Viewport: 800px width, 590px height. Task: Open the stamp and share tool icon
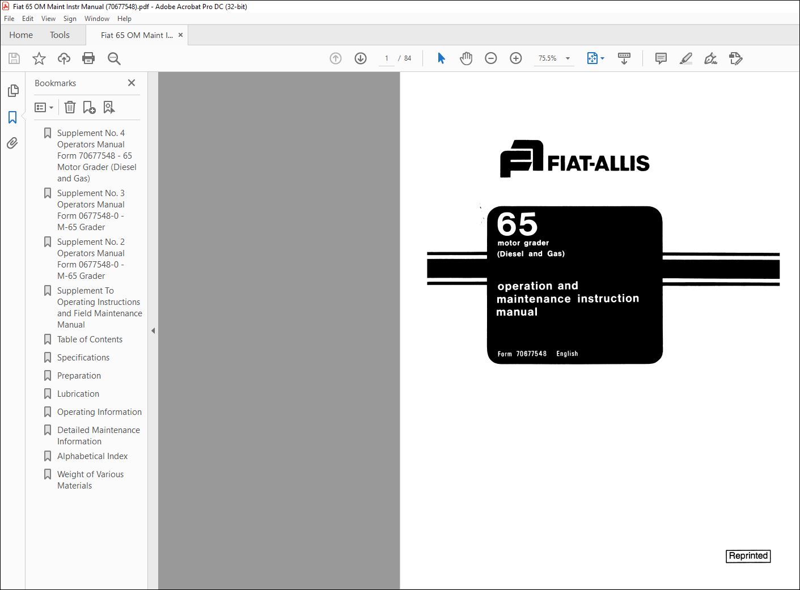click(736, 58)
